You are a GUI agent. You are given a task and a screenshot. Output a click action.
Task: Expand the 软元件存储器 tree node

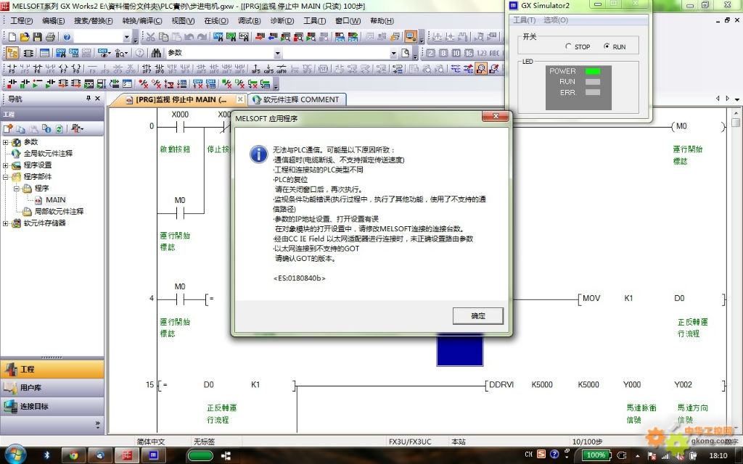click(6, 223)
